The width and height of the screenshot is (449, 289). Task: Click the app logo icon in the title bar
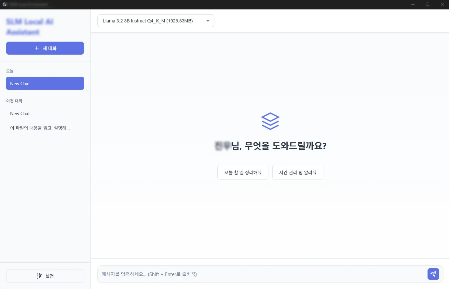point(5,5)
